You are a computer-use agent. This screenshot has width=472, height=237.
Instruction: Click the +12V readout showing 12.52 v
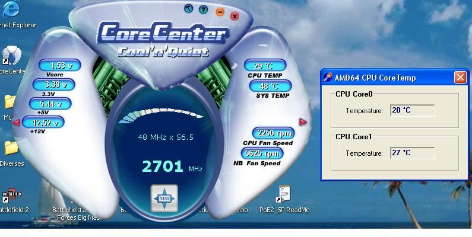point(43,122)
